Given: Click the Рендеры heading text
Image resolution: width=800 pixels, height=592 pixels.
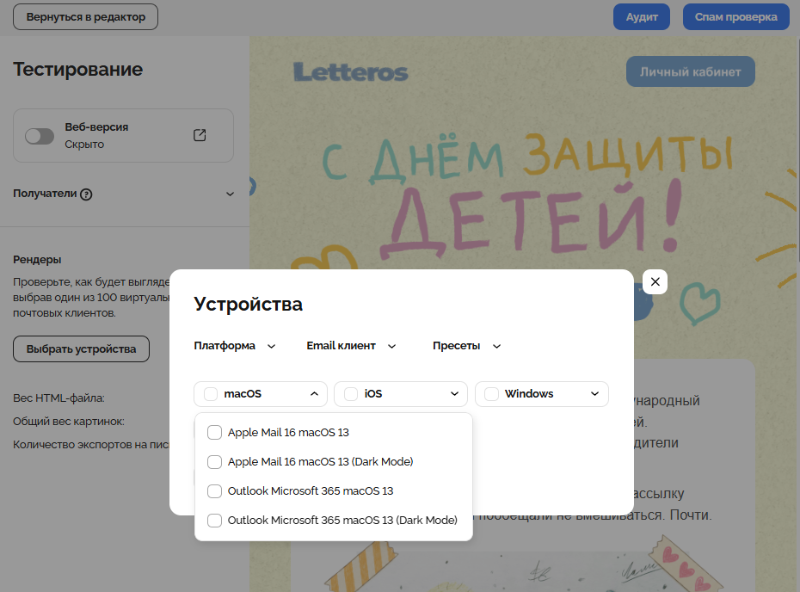Looking at the screenshot, I should (37, 260).
